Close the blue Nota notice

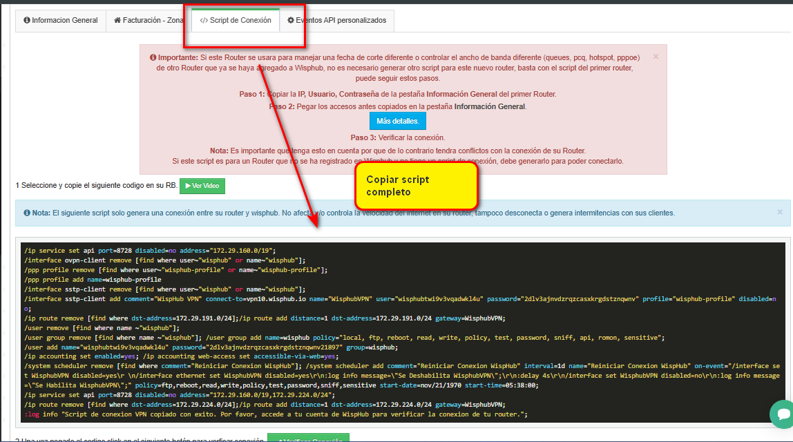pos(780,213)
